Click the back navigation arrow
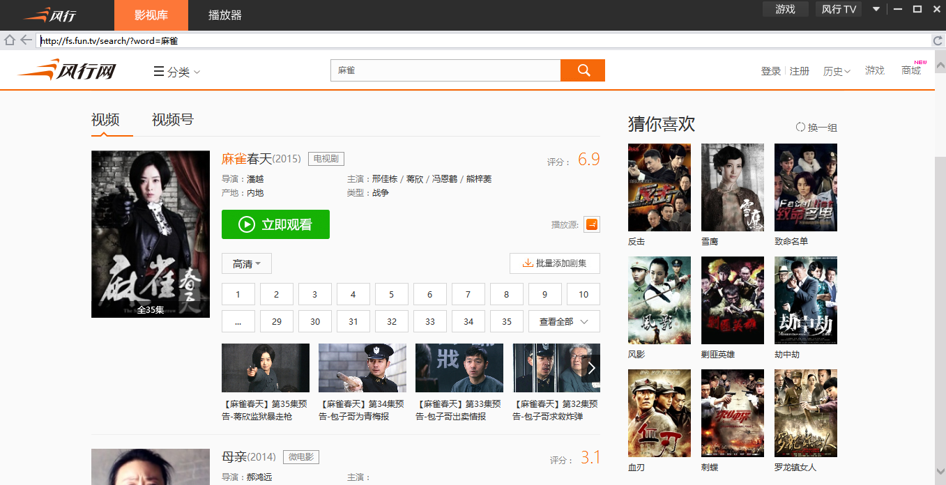 (26, 40)
